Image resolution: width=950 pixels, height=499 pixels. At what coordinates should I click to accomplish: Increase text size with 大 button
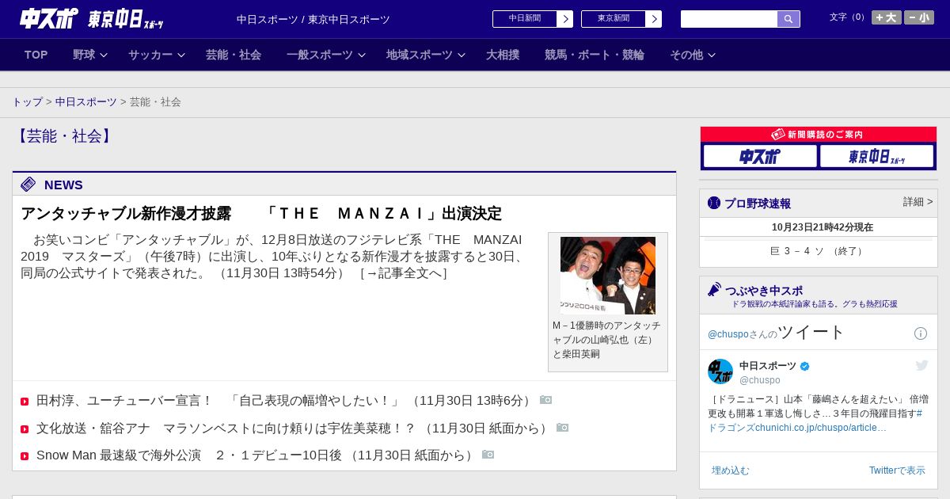pos(887,17)
